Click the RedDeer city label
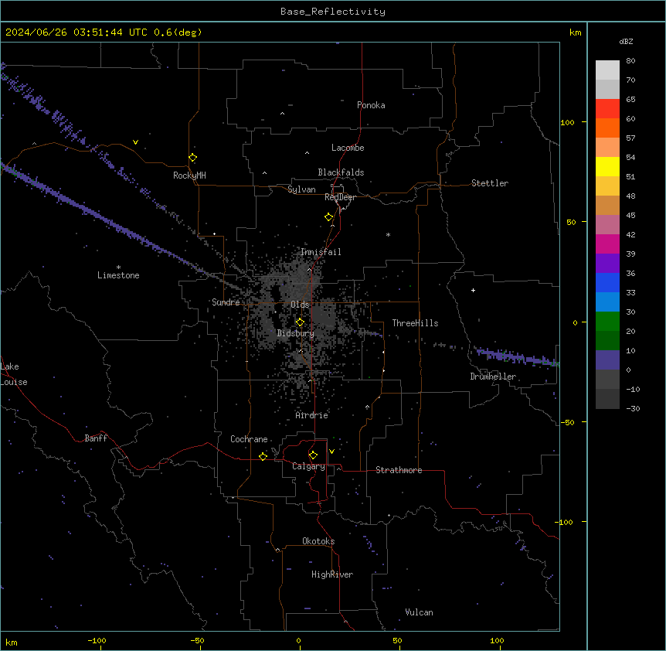The image size is (666, 651). [x=340, y=197]
